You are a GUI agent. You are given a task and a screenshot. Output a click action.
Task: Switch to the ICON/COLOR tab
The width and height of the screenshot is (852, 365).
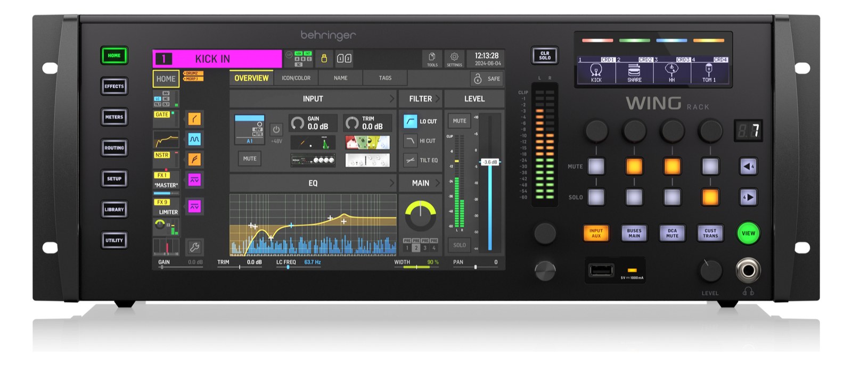click(x=296, y=78)
